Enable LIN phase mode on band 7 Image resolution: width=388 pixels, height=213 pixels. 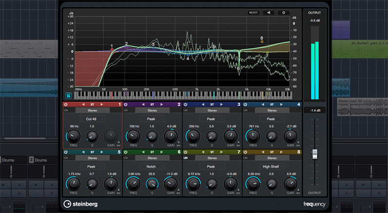(186, 158)
